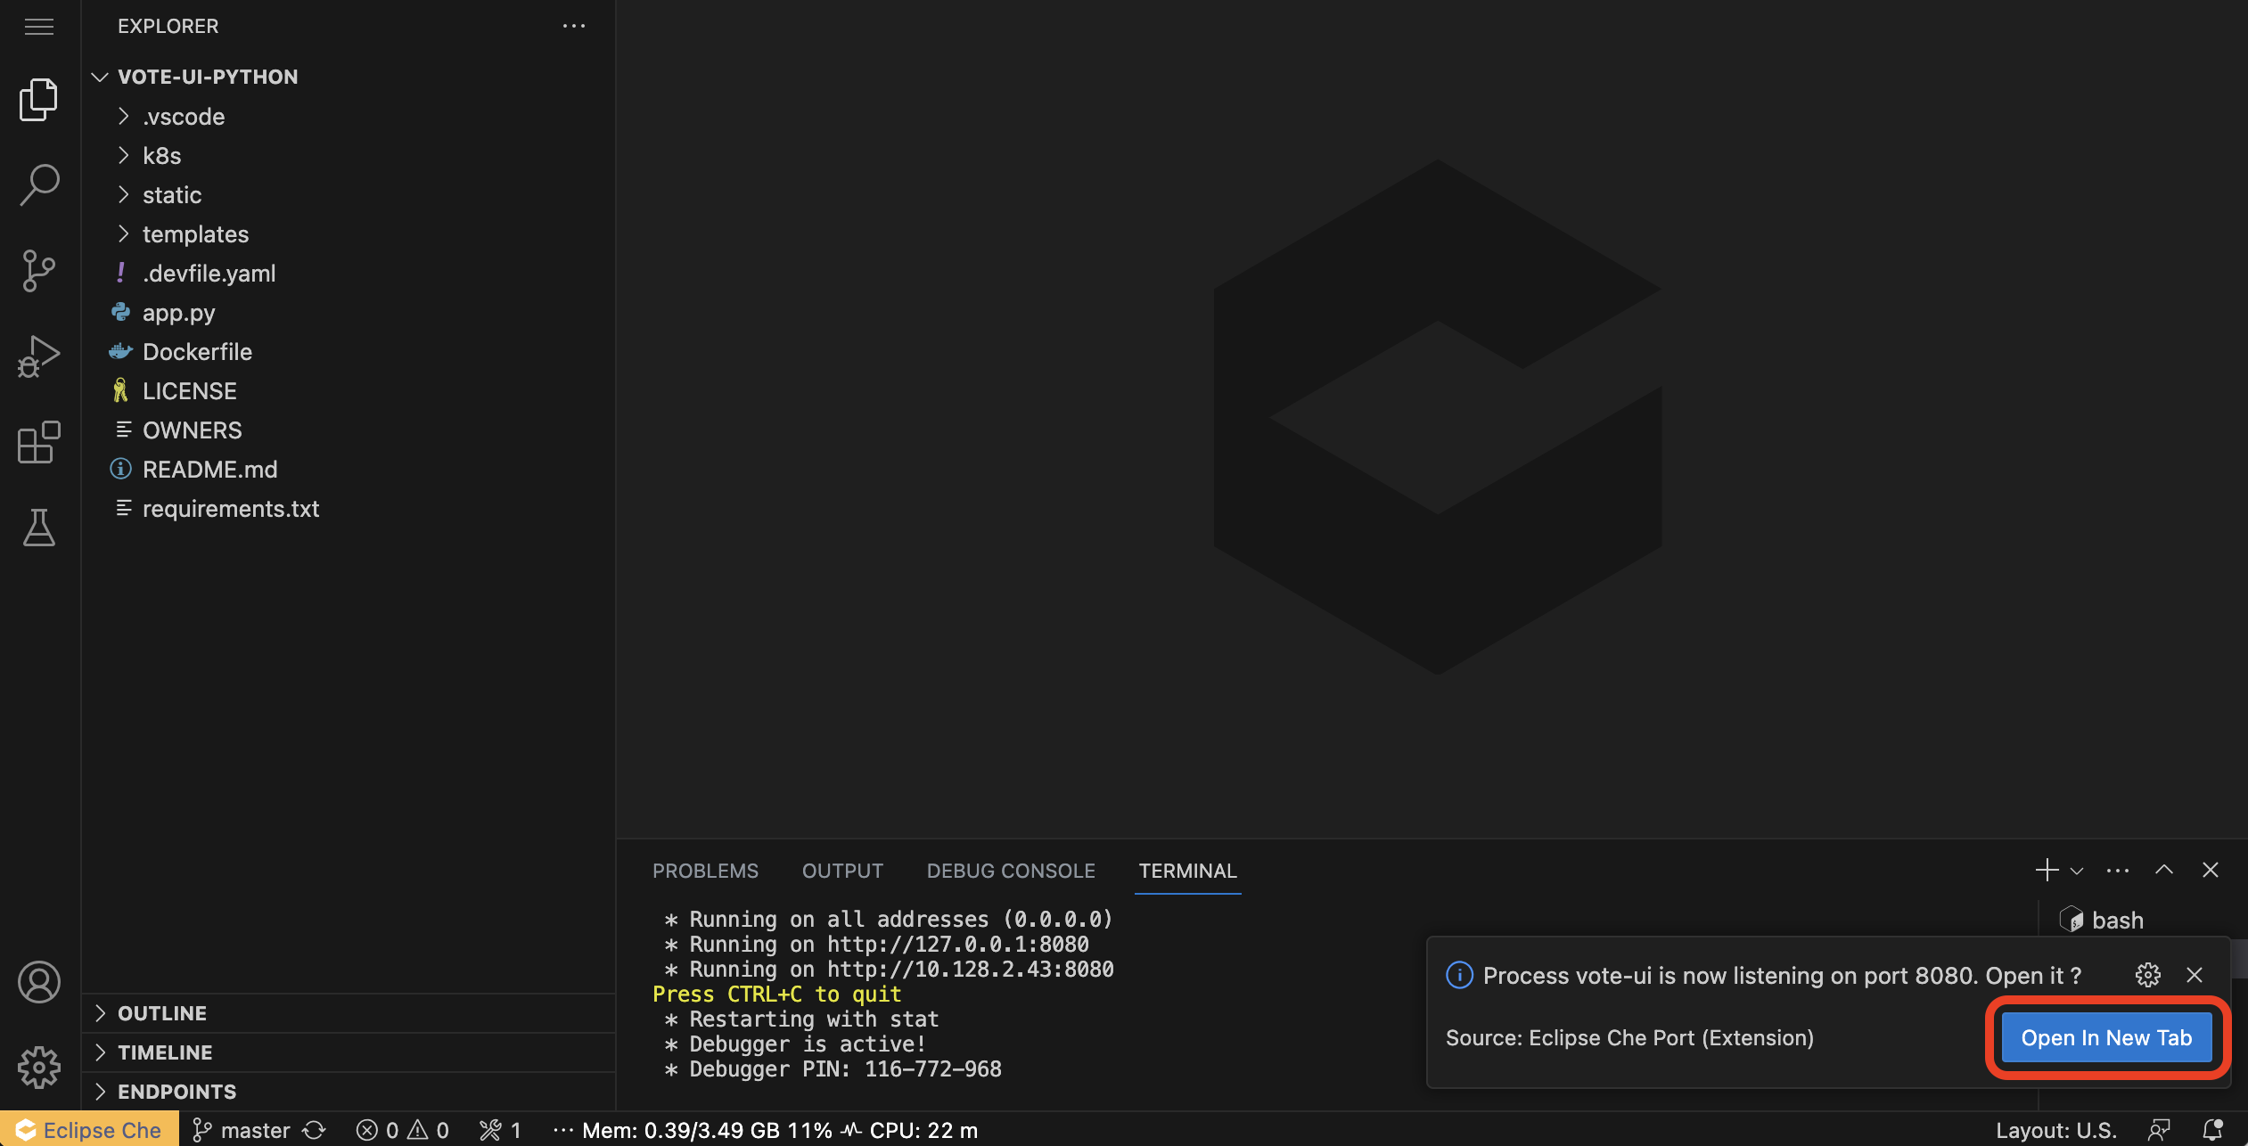Switch to the PROBLEMS tab

pyautogui.click(x=705, y=871)
